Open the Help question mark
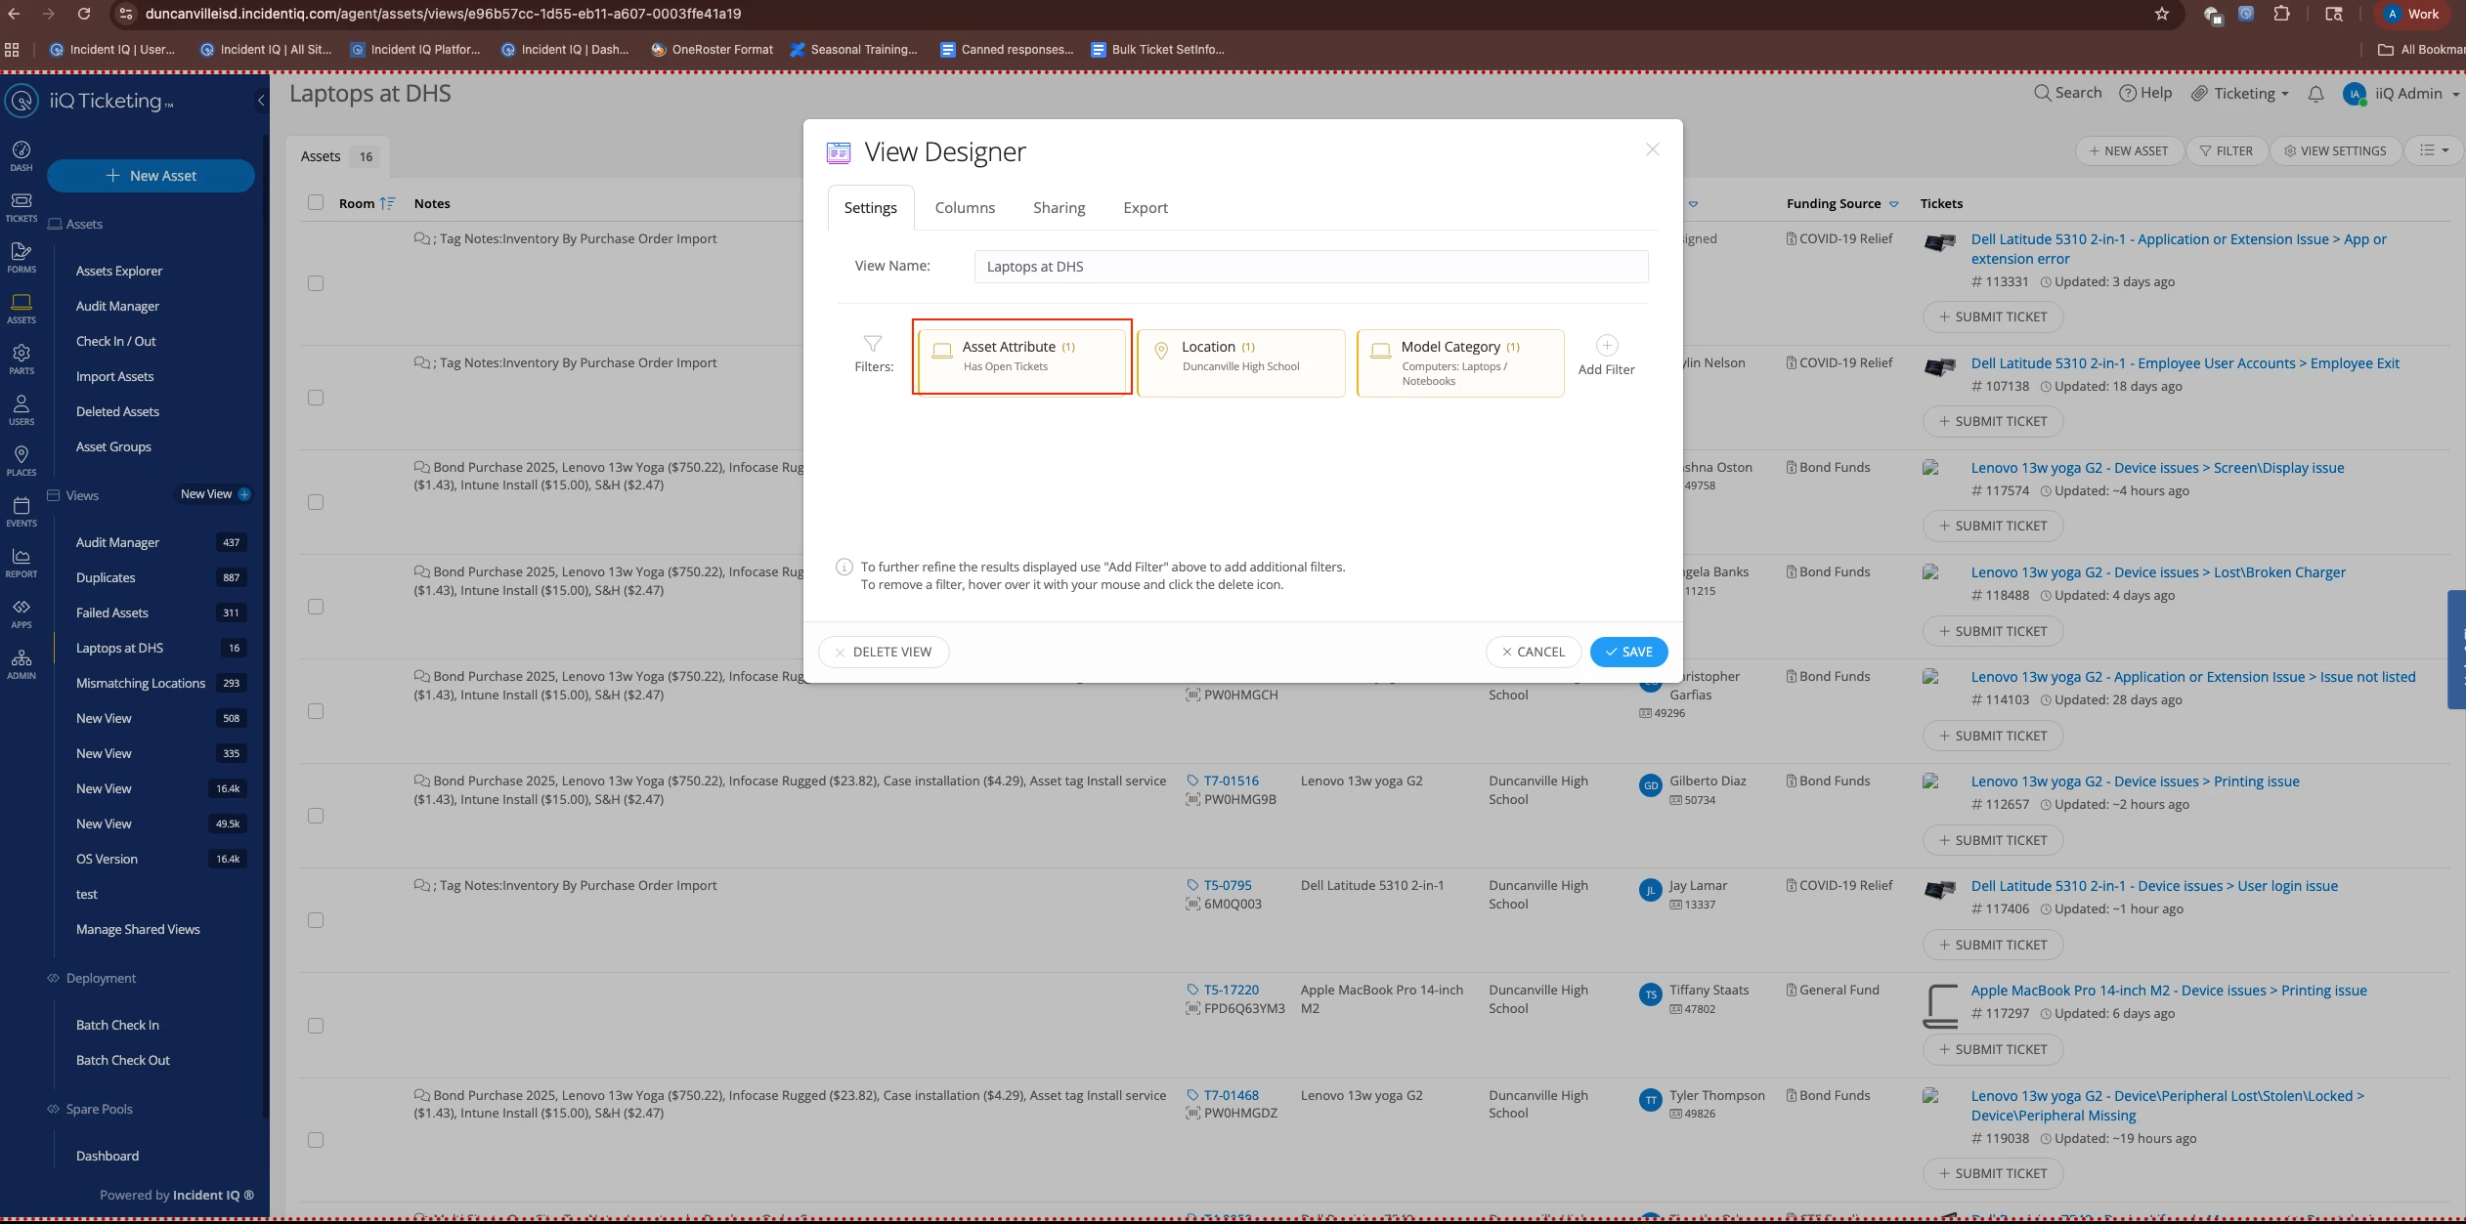 2127,93
